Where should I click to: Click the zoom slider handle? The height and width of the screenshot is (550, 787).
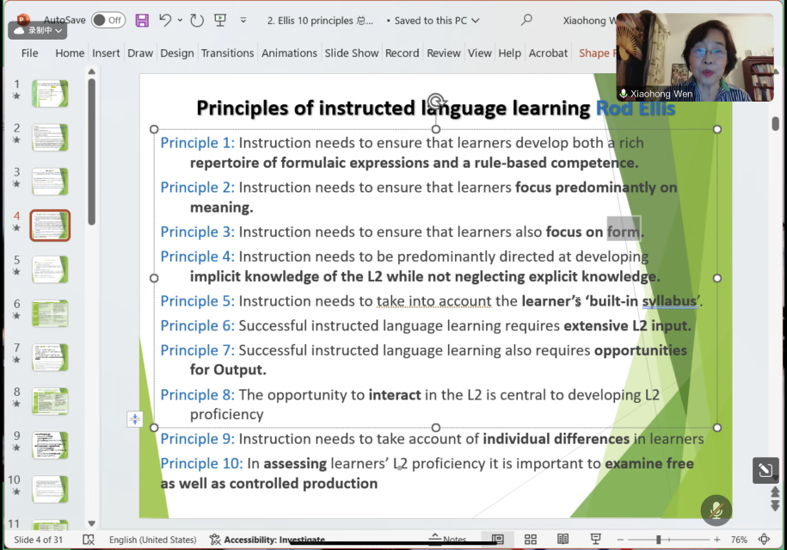(x=658, y=540)
